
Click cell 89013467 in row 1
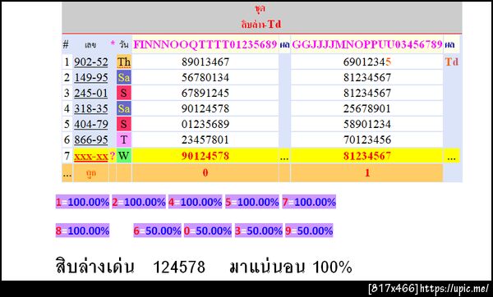click(x=205, y=62)
